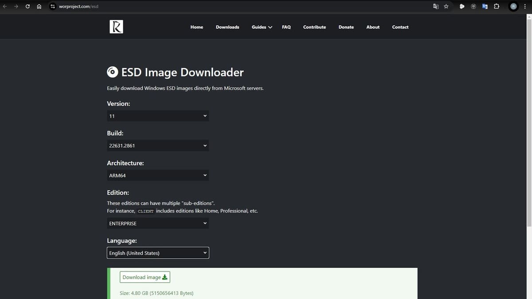Image resolution: width=532 pixels, height=299 pixels.
Task: Open the Contact page
Action: [x=400, y=27]
